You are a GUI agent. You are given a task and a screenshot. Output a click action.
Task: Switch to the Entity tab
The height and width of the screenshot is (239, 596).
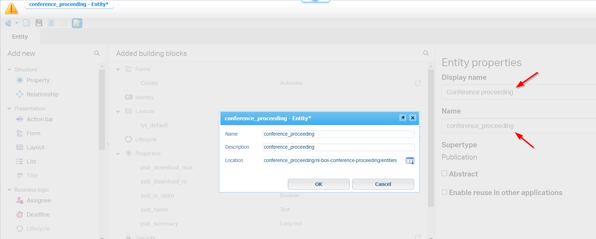(20, 37)
